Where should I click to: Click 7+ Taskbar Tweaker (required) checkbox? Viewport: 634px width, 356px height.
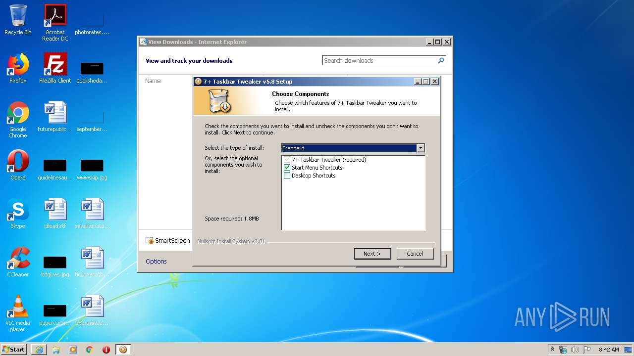287,160
